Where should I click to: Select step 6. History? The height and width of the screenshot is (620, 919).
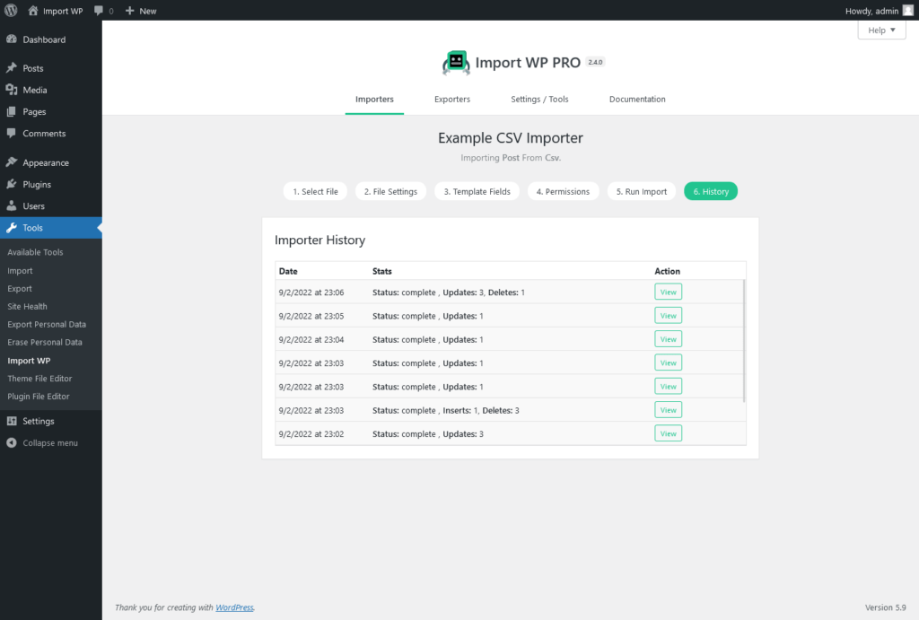[x=711, y=192]
